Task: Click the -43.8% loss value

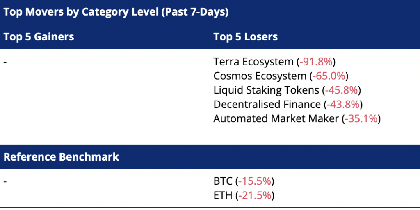Action: coord(343,105)
